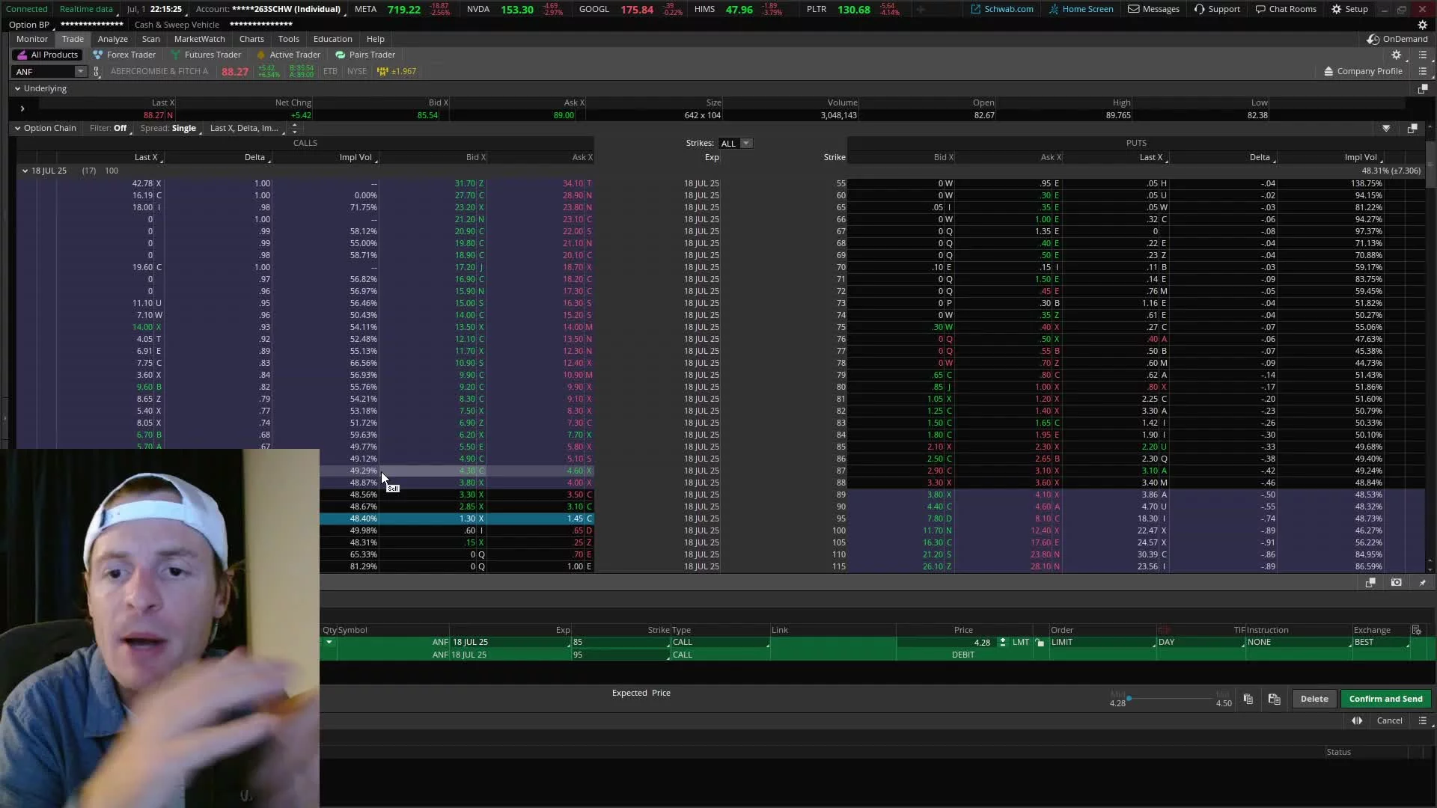The height and width of the screenshot is (808, 1437).
Task: Switch to the Scan tab
Action: pyautogui.click(x=150, y=39)
